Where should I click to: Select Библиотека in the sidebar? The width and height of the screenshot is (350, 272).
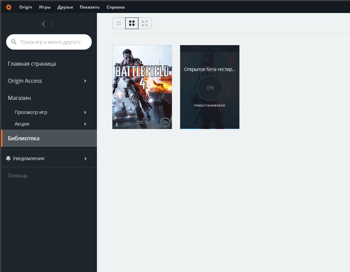[49, 138]
